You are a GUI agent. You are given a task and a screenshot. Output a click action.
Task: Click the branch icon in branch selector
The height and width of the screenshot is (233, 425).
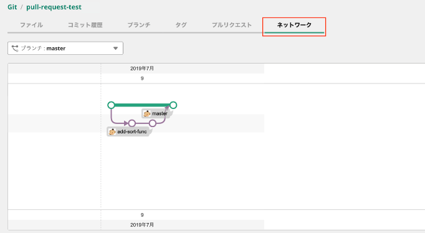(x=15, y=48)
